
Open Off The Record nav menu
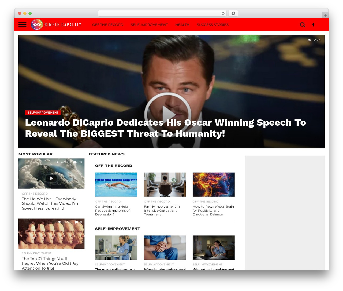(108, 25)
